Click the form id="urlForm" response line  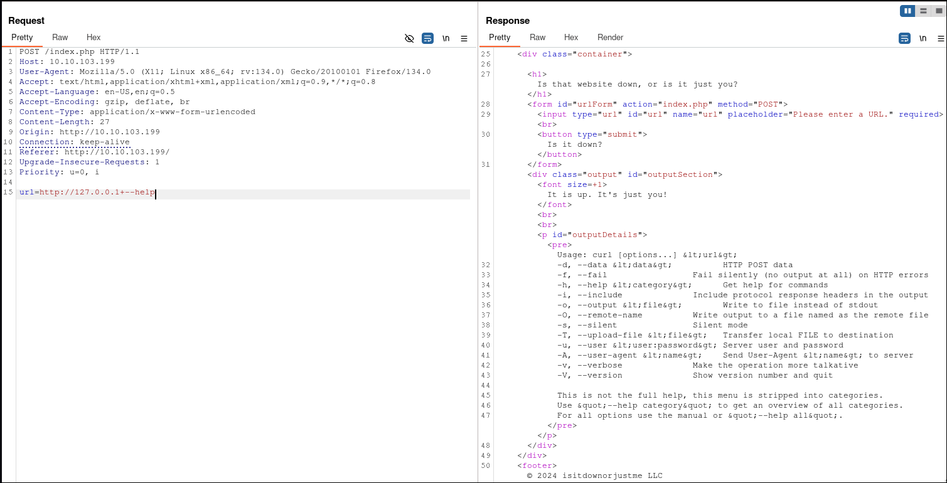[658, 104]
